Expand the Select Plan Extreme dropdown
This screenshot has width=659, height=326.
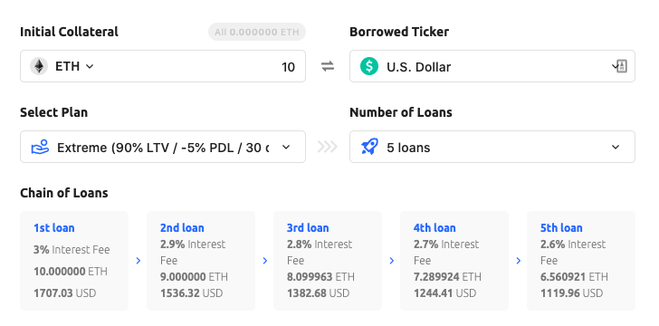[163, 147]
